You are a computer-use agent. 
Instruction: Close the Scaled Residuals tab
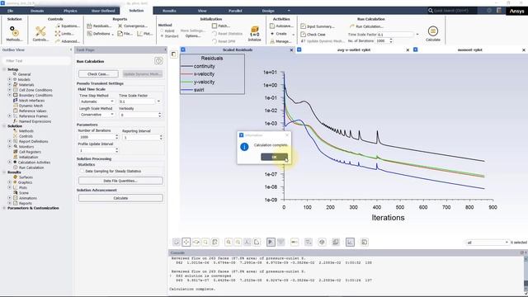[x=291, y=49]
